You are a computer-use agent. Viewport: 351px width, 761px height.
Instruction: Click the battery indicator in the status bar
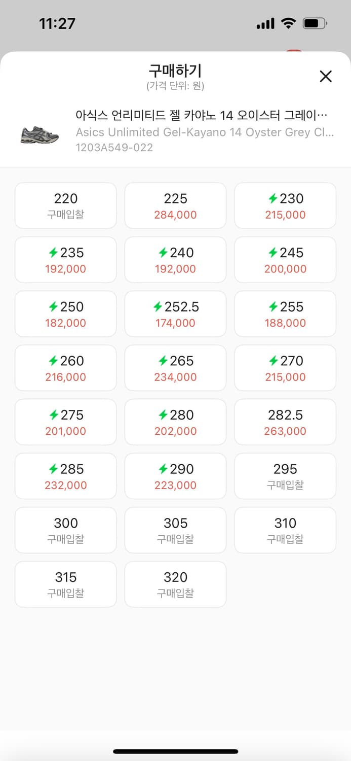coord(314,22)
